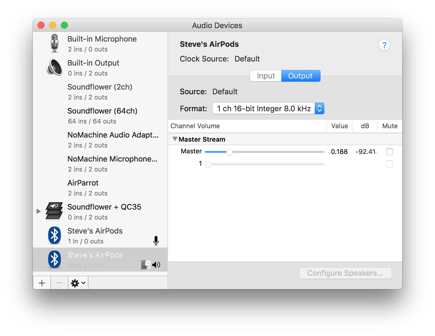Add a new device with plus button
The height and width of the screenshot is (336, 435).
pyautogui.click(x=42, y=283)
